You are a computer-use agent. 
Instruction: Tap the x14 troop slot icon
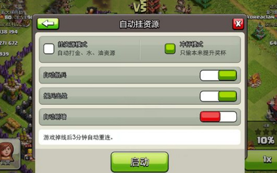(28, 152)
